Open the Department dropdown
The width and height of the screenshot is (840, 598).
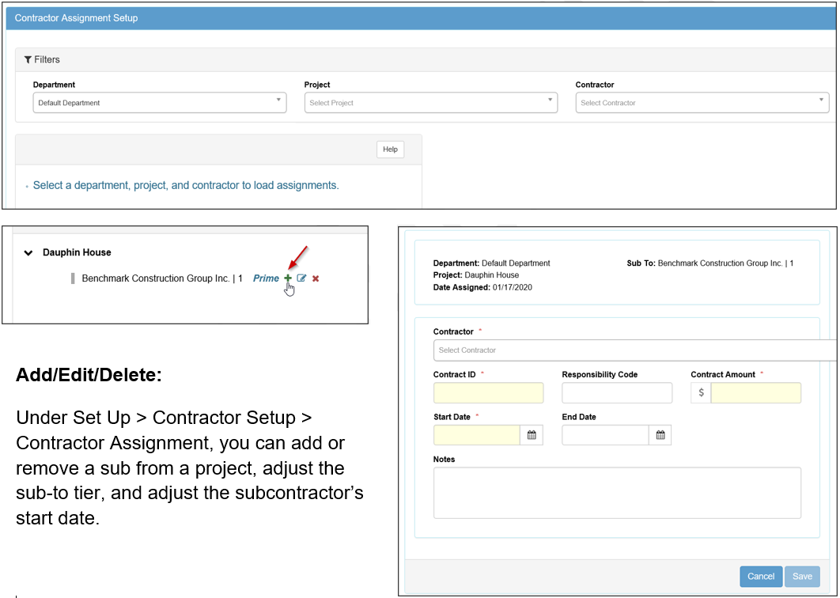tap(160, 103)
